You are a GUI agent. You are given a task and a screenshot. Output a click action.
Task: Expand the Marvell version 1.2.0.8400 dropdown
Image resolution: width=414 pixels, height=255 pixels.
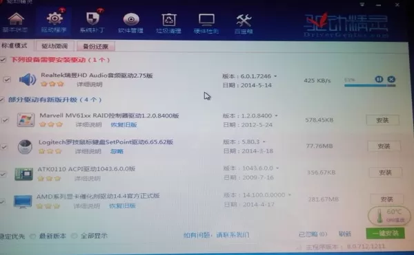tap(277, 115)
